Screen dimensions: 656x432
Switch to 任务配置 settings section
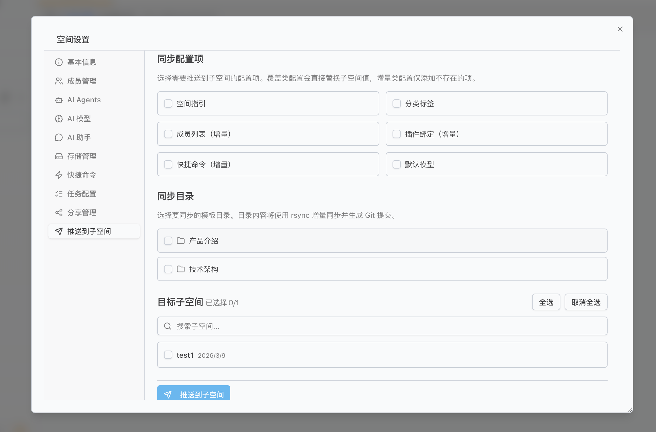tap(82, 194)
